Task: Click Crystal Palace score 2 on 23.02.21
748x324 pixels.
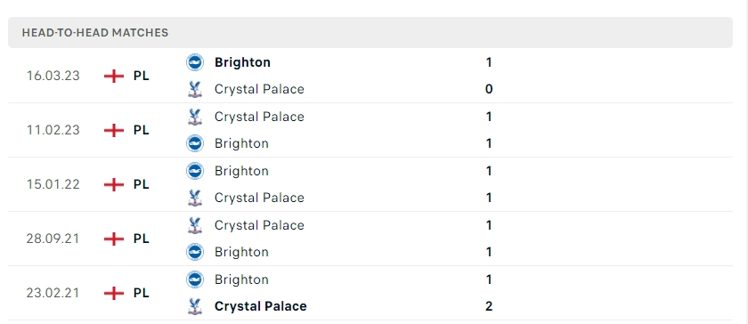Action: coord(489,306)
